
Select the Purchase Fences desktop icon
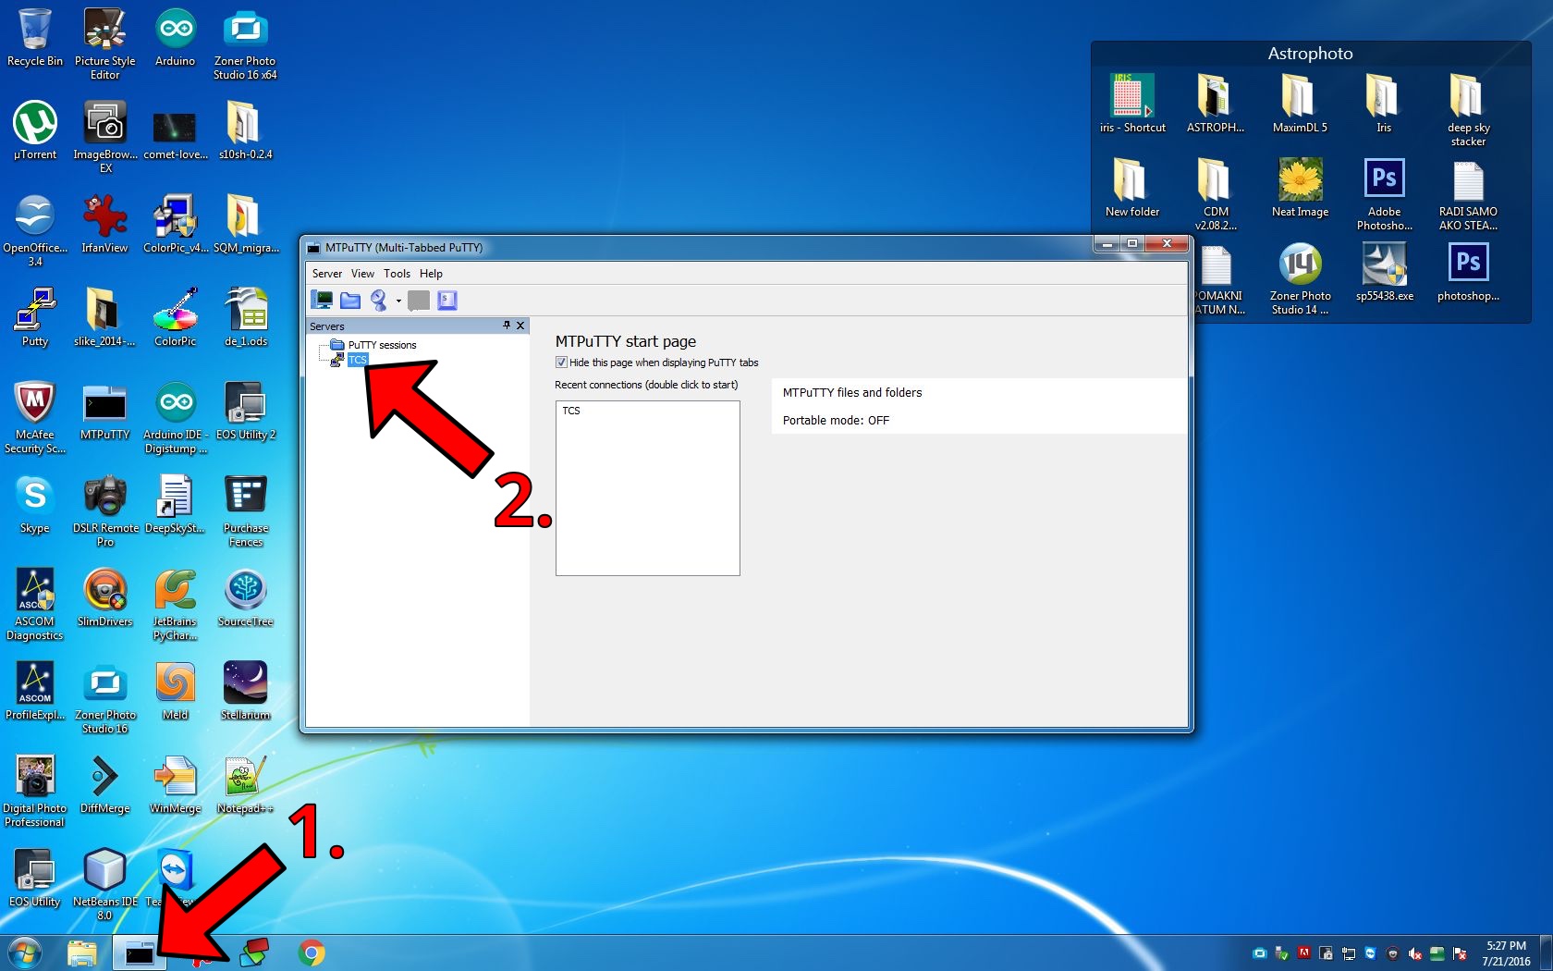245,511
